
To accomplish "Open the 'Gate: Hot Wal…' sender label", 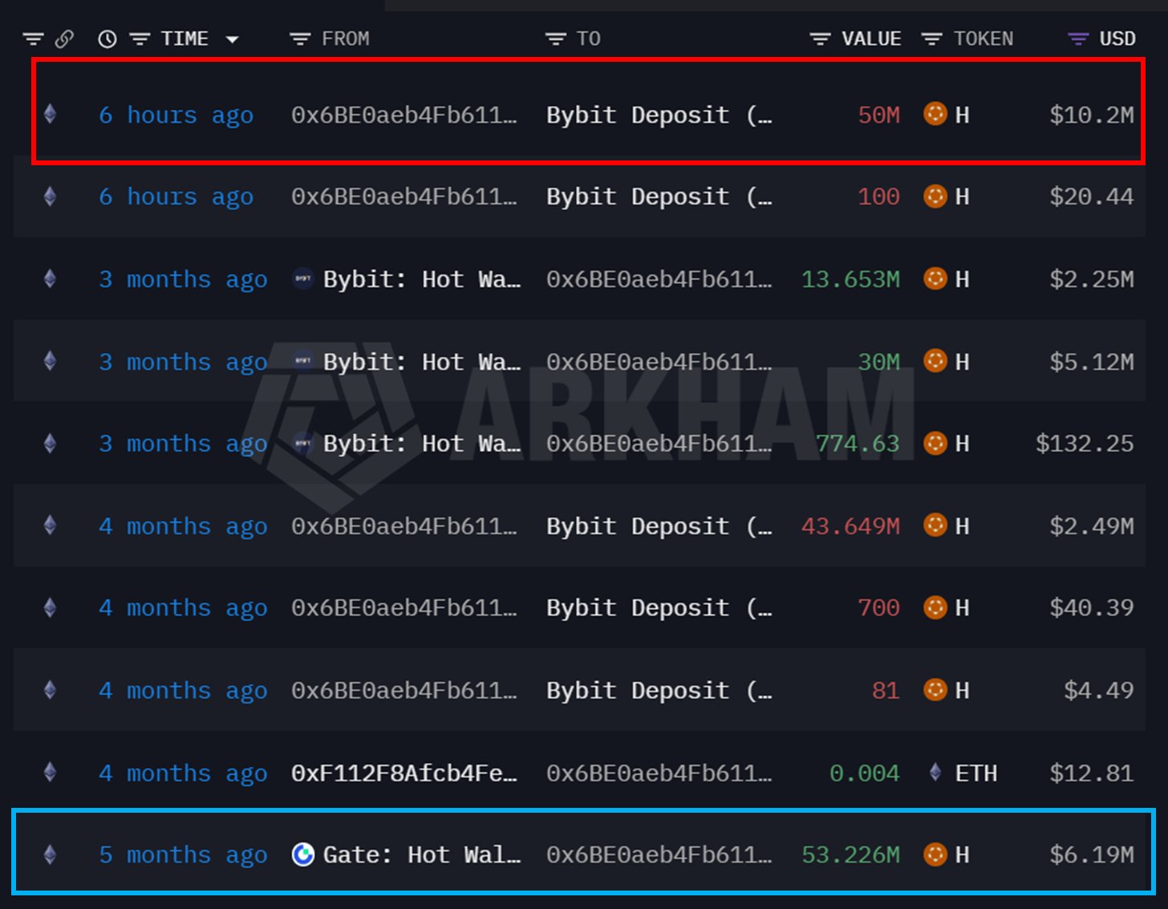I will (422, 855).
